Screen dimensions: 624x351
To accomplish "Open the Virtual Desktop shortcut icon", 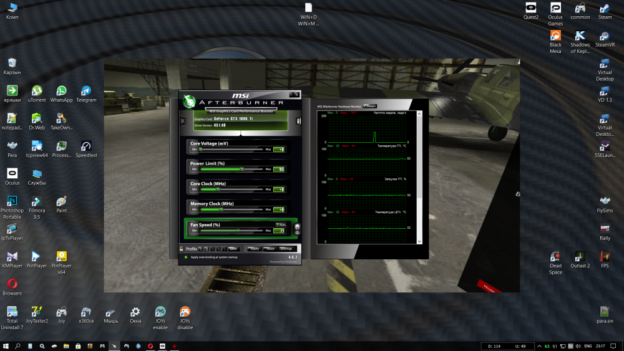I will (x=605, y=69).
